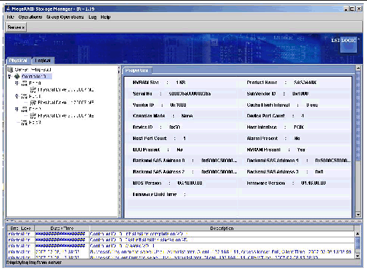367x272 pixels.
Task: Click the NVRAM Present value Yes
Action: click(x=301, y=149)
